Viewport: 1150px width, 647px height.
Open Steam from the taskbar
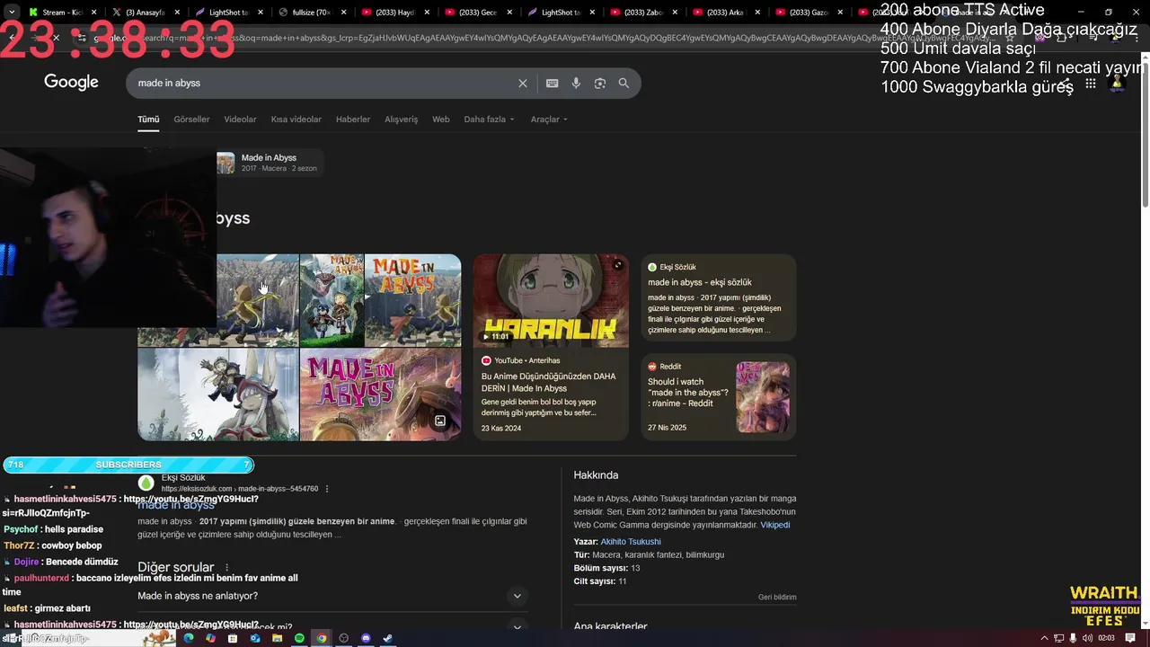click(x=387, y=638)
